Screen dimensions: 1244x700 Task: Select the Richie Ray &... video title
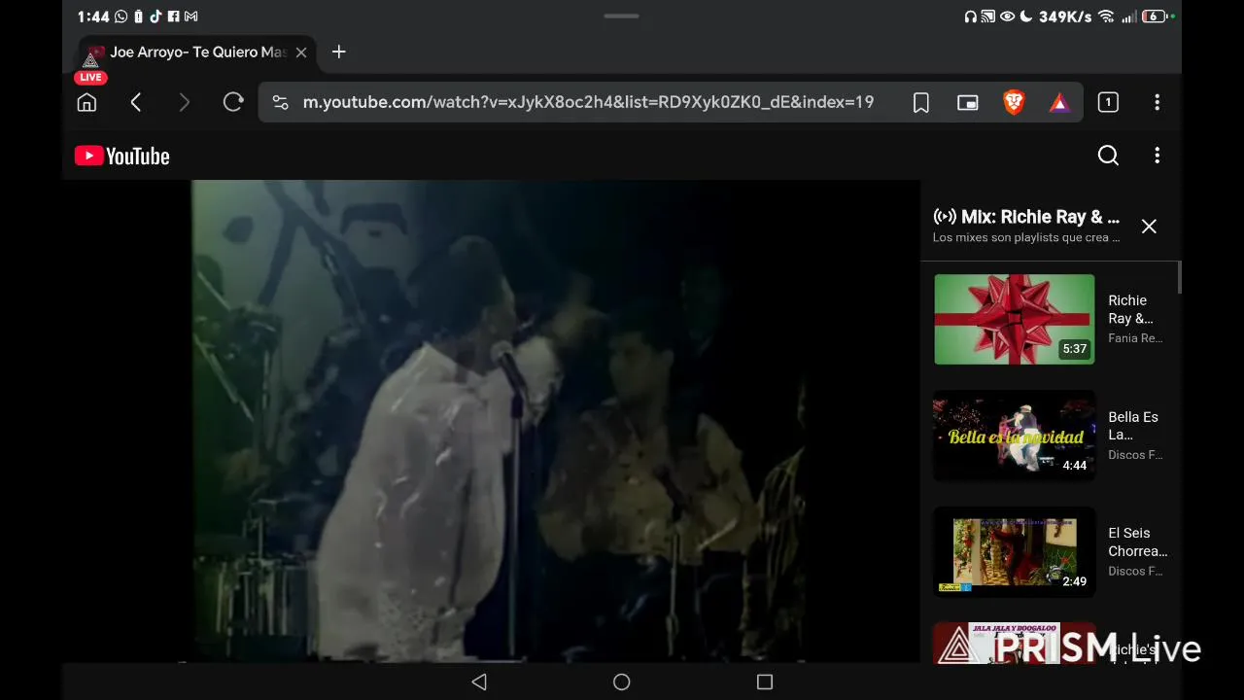(x=1130, y=309)
